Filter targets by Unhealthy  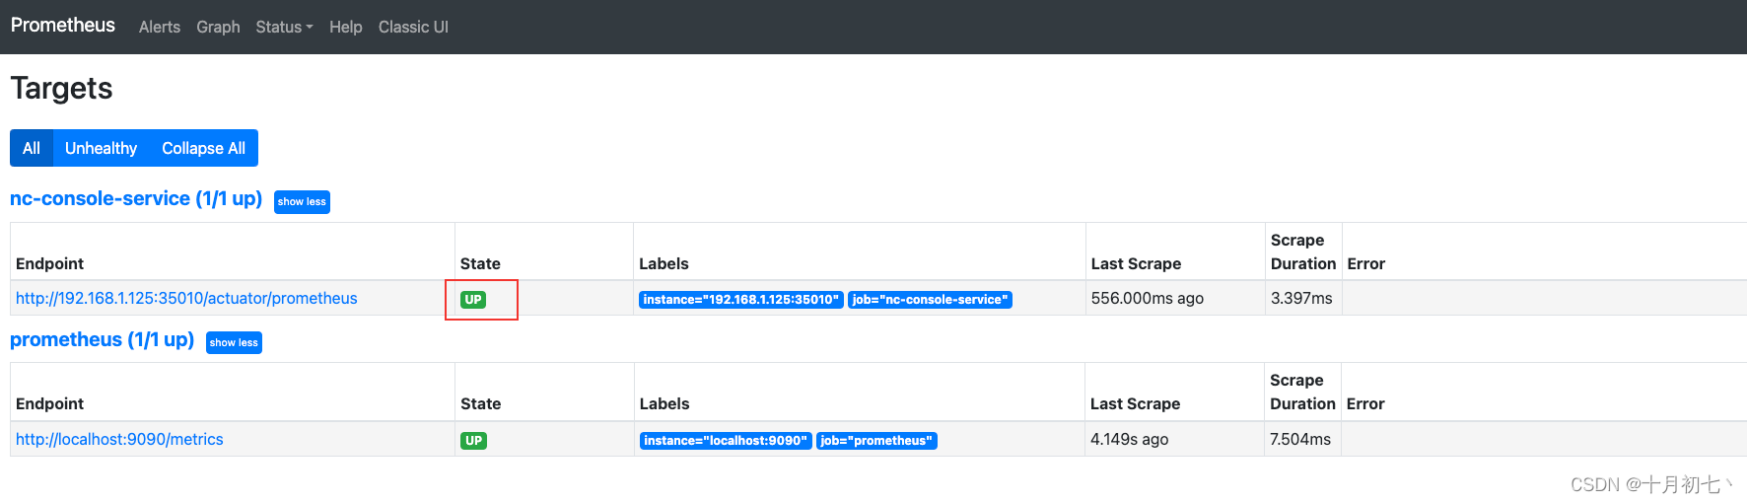pos(101,148)
